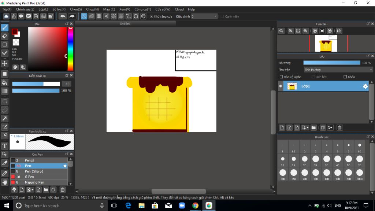The image size is (375, 211).
Task: Pick the Gradient tool
Action: click(x=4, y=91)
